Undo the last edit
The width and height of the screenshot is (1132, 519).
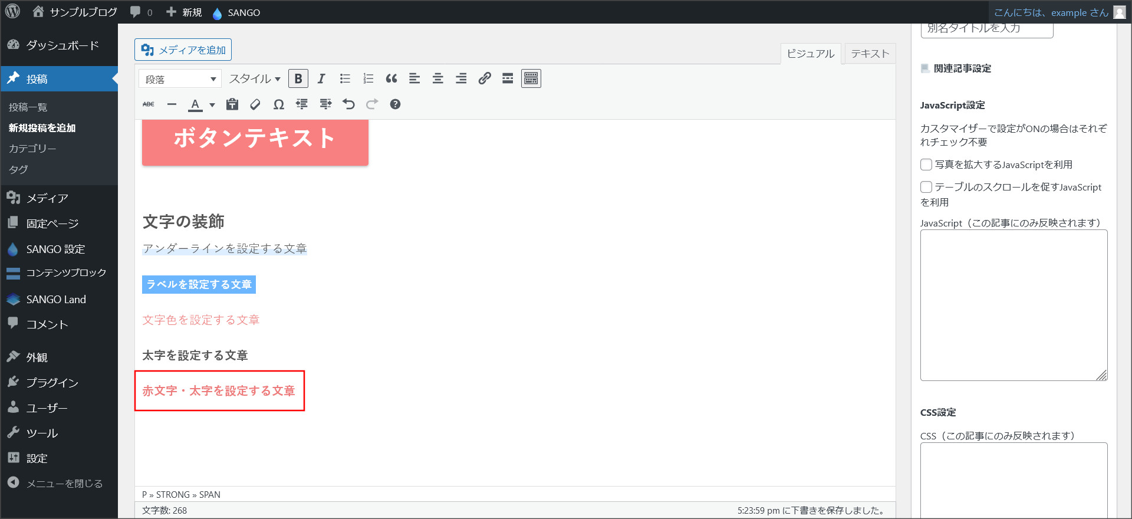(348, 104)
